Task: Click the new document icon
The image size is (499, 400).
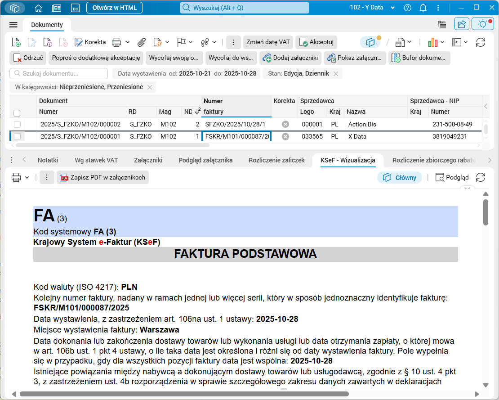Action: [16, 42]
